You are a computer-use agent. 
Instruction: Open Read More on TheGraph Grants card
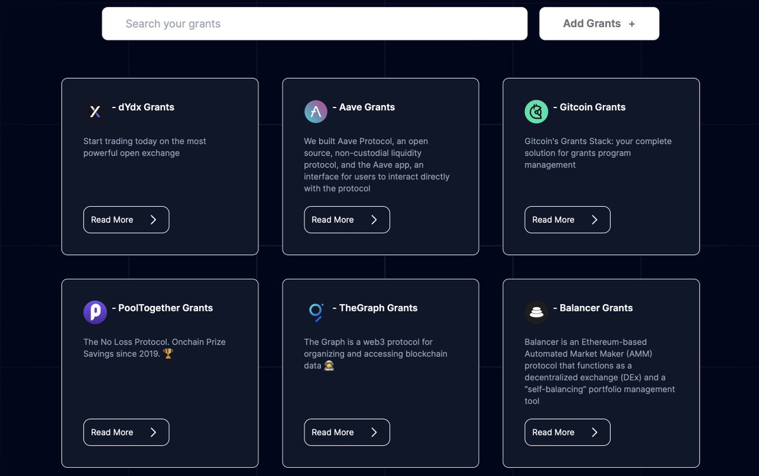(347, 432)
